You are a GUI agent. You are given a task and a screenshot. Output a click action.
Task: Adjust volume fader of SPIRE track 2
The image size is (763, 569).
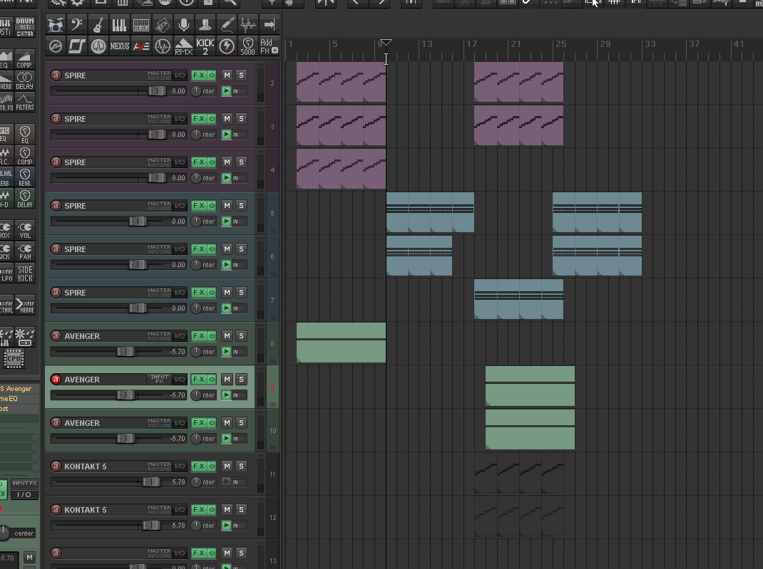pos(156,91)
